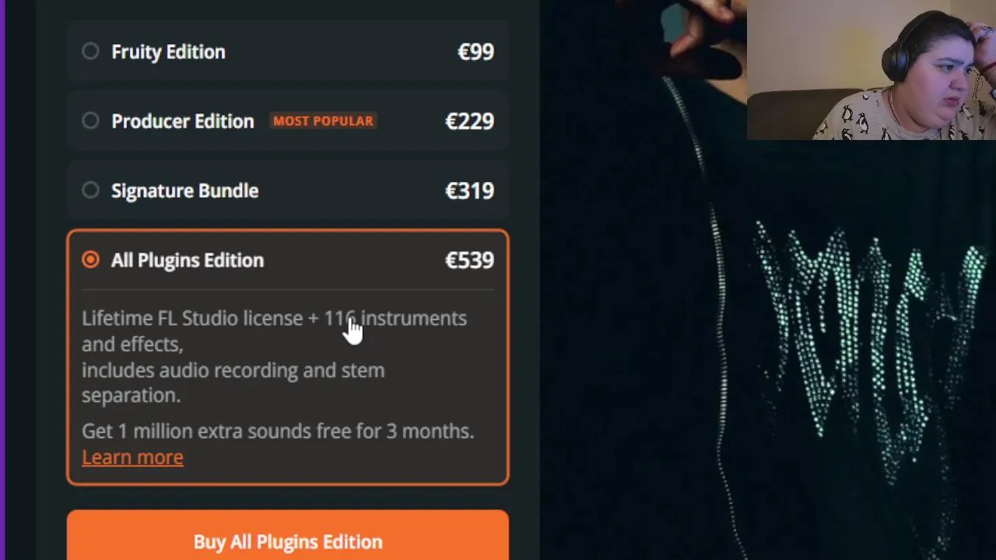This screenshot has height=560, width=996.
Task: Click the €539 price
Action: click(469, 261)
